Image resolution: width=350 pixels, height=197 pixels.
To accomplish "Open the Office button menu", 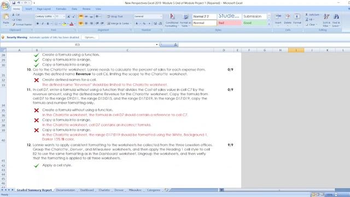I will click(x=5, y=5).
